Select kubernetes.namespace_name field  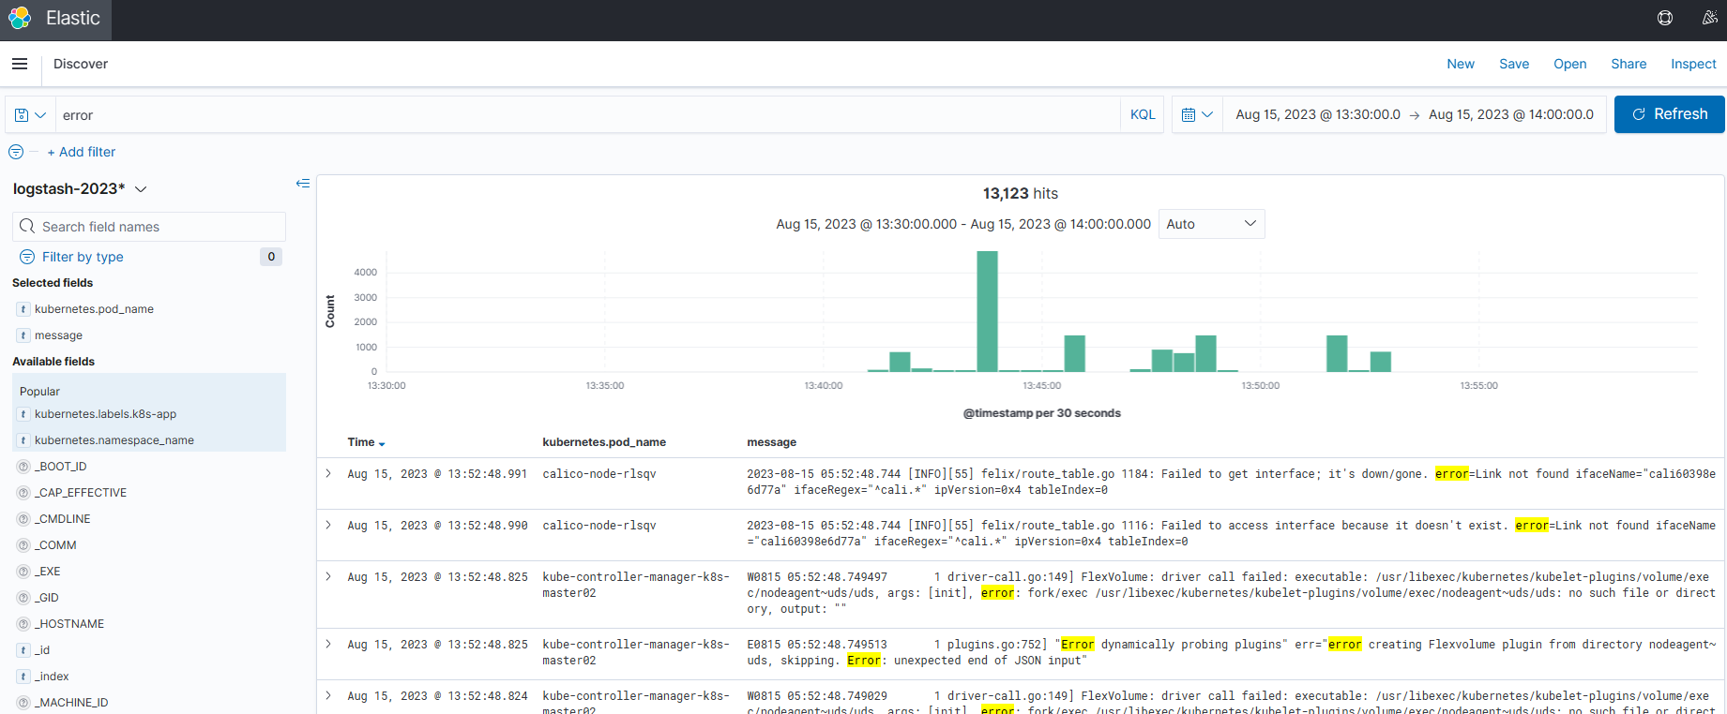pyautogui.click(x=114, y=440)
